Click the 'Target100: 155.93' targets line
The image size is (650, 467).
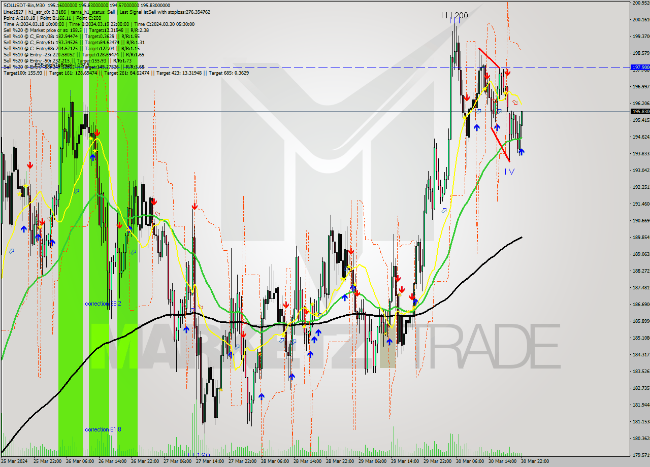(x=126, y=73)
